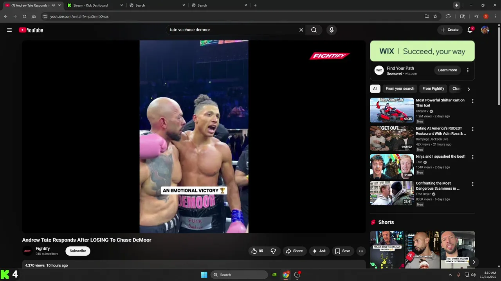The height and width of the screenshot is (281, 501).
Task: Open options for Most Powerful Shifter Kart video
Action: click(472, 101)
